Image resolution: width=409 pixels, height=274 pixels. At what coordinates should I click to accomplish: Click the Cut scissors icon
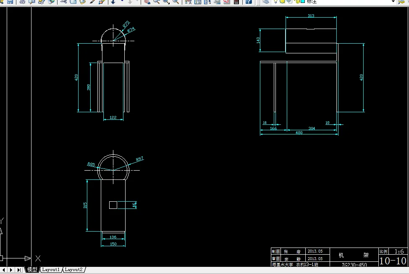click(63, 2)
